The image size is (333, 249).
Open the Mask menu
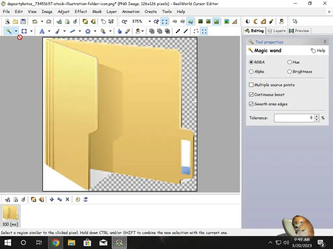tap(97, 12)
